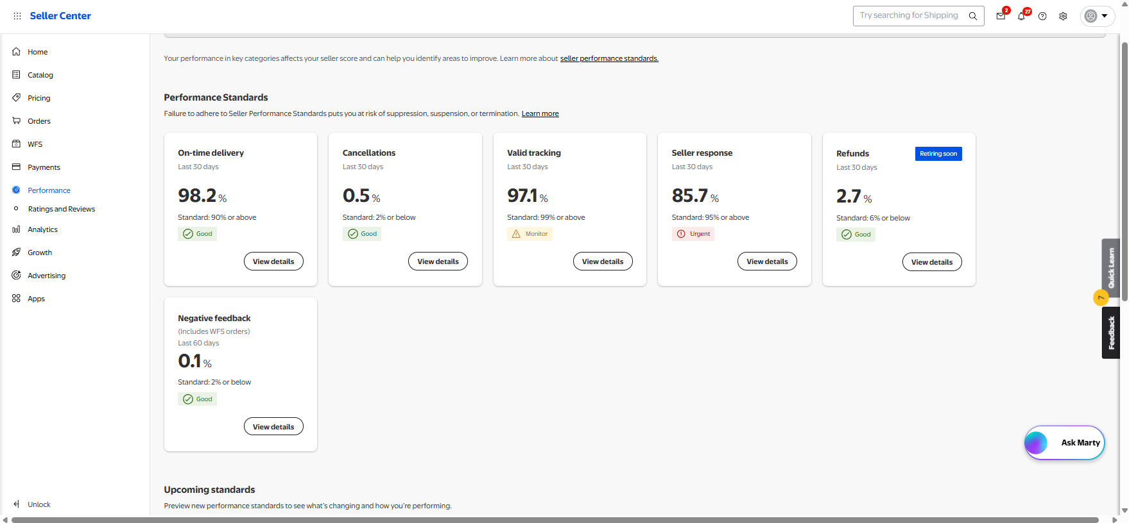Click the Orders cart icon
This screenshot has height=523, width=1129.
pos(16,121)
